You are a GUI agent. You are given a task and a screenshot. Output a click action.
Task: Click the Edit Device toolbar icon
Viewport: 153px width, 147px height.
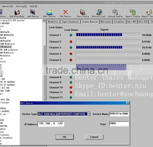pyautogui.click(x=49, y=13)
